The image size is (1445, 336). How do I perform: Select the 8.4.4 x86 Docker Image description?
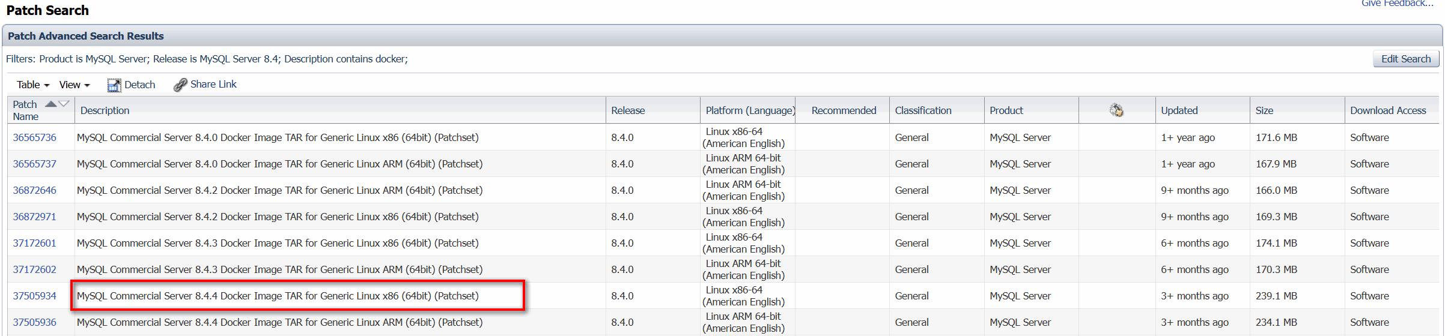(278, 296)
